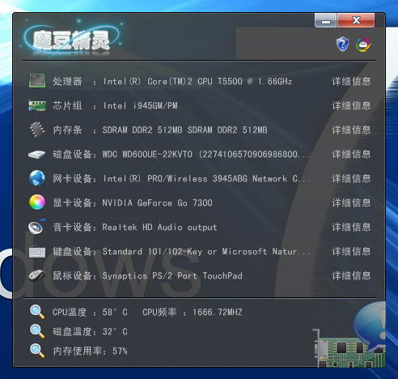Click the memory usage magnifier icon
This screenshot has width=398, height=379.
[37, 351]
